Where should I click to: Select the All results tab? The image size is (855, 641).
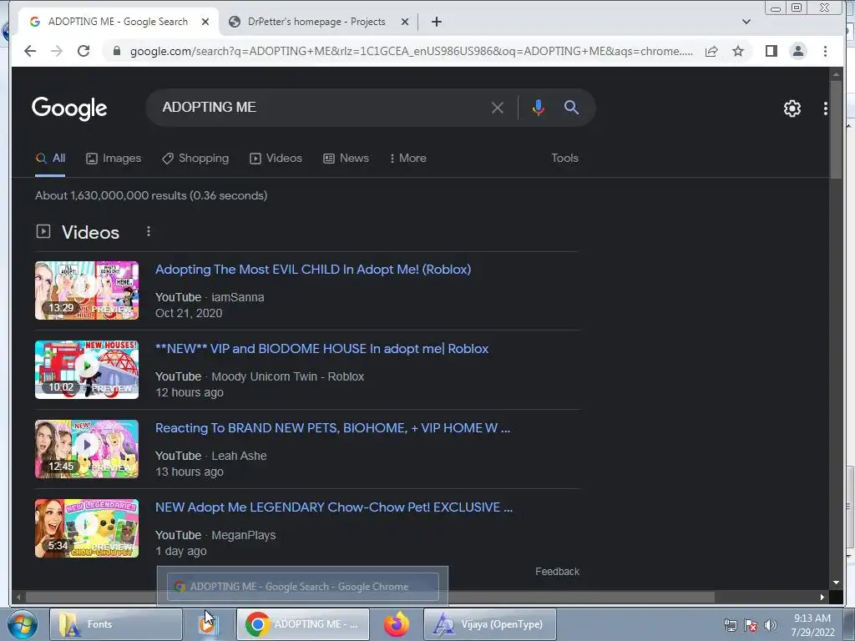[x=50, y=158]
